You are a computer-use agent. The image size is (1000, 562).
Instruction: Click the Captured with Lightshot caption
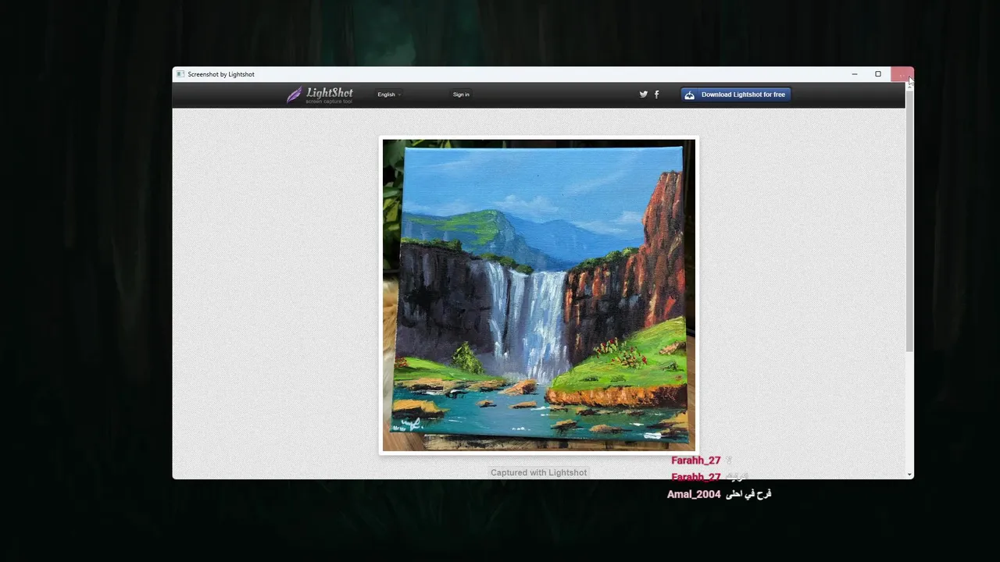538,472
